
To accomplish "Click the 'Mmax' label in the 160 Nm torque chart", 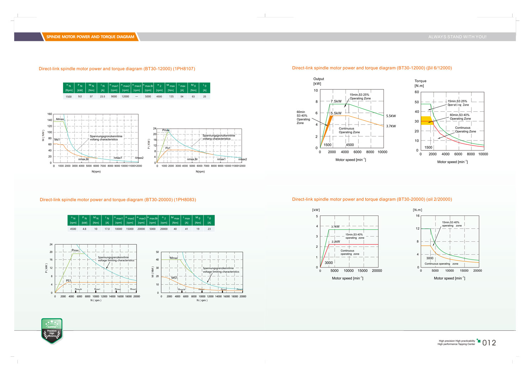I will click(60, 120).
